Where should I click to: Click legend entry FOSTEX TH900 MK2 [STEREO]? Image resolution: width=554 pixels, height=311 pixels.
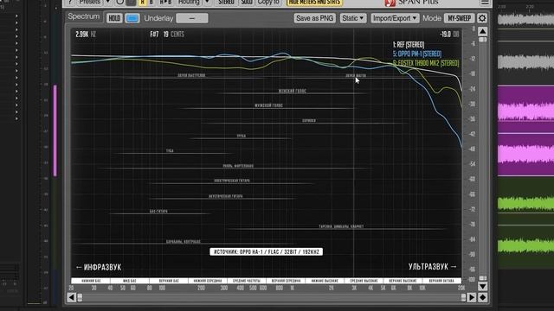(x=426, y=63)
